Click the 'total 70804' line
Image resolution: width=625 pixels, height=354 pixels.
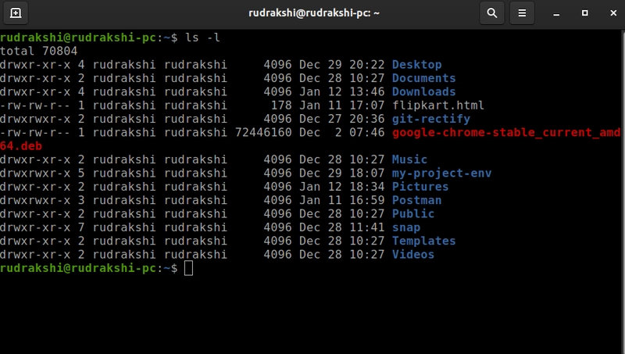pyautogui.click(x=38, y=51)
